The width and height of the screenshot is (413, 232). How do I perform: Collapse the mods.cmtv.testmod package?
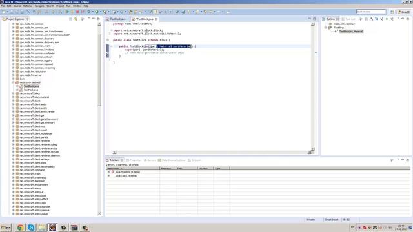(13, 82)
